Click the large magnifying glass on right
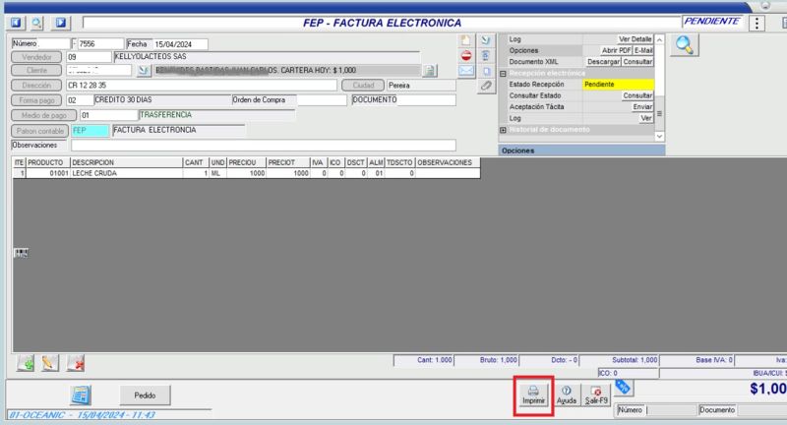Screen dimensions: 787x425 pos(685,44)
